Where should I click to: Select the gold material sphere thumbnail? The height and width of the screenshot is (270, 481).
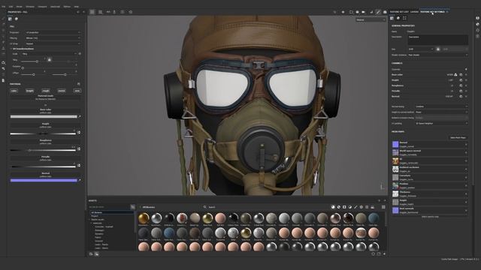point(144,218)
